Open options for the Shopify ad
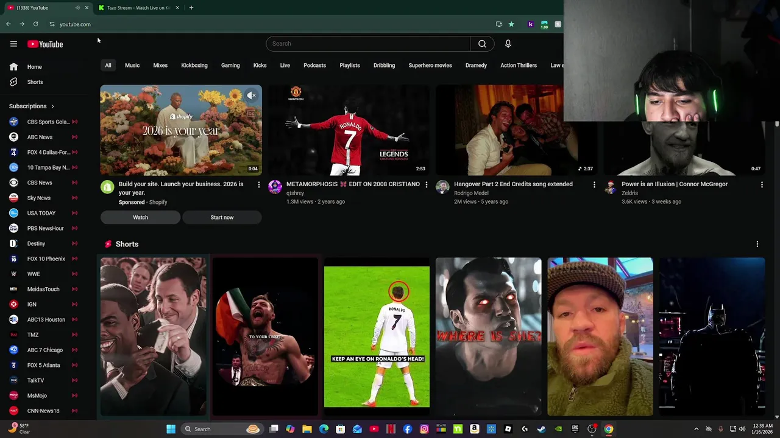 pos(258,184)
